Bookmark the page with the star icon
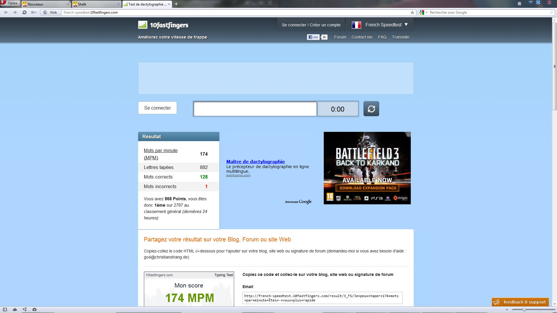557x313 pixels. click(412, 12)
